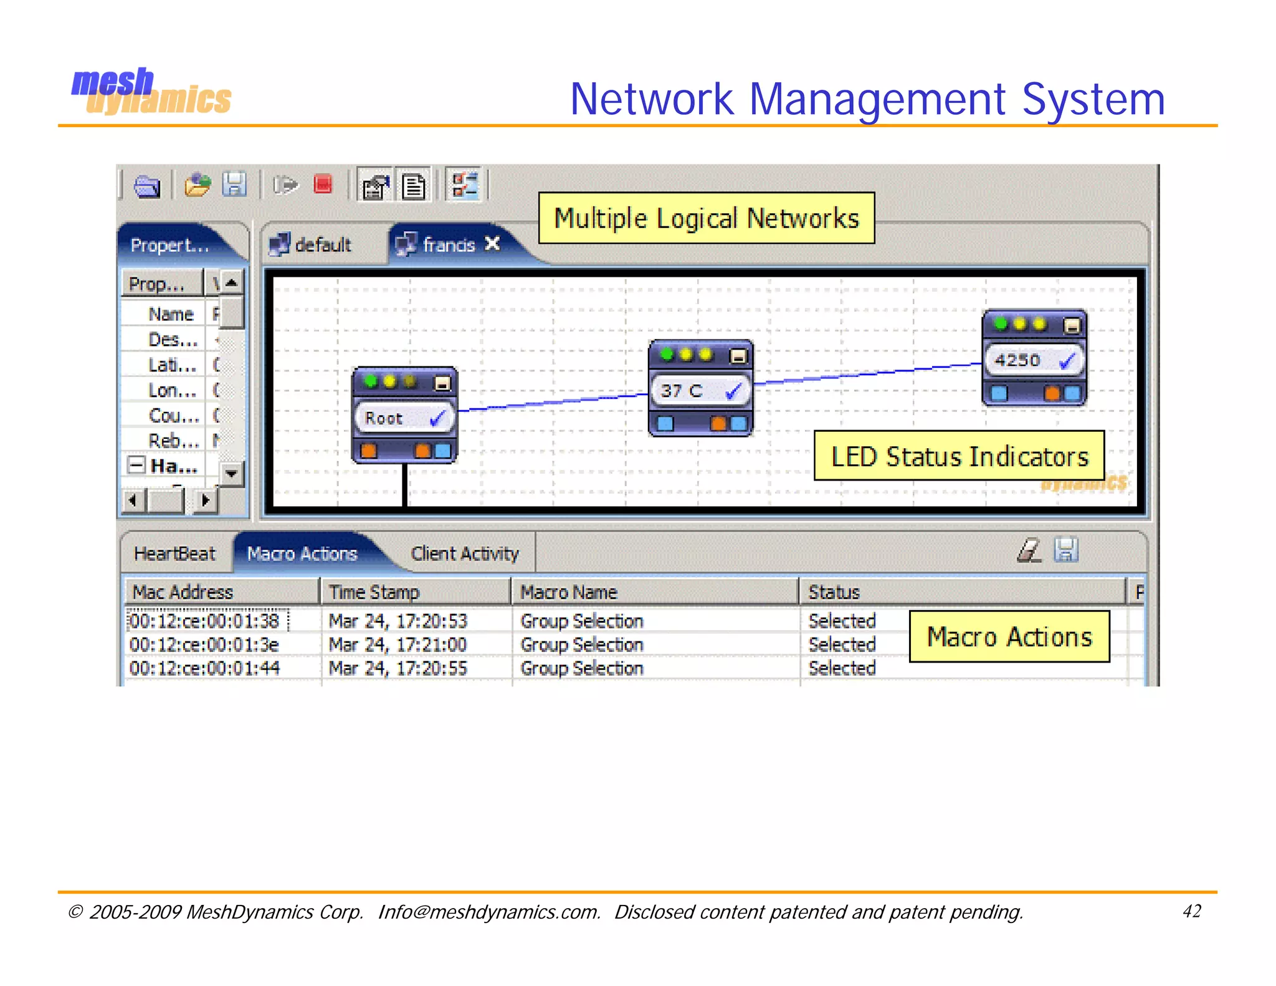Toggle the properties panel toolbar icon
1276x986 pixels.
[x=375, y=185]
